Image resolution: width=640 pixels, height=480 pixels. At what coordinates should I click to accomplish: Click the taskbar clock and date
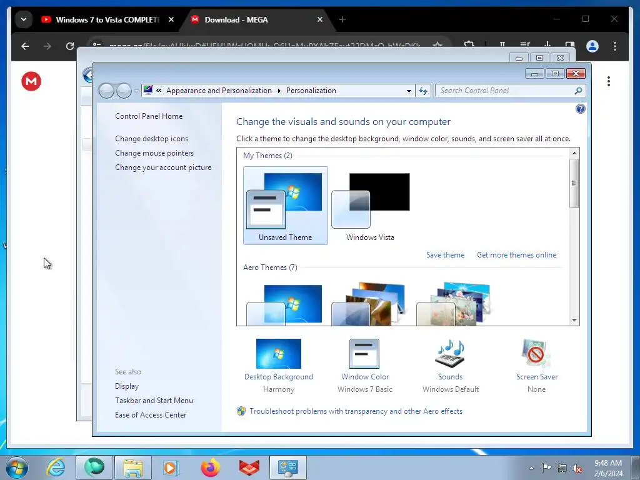(x=608, y=468)
